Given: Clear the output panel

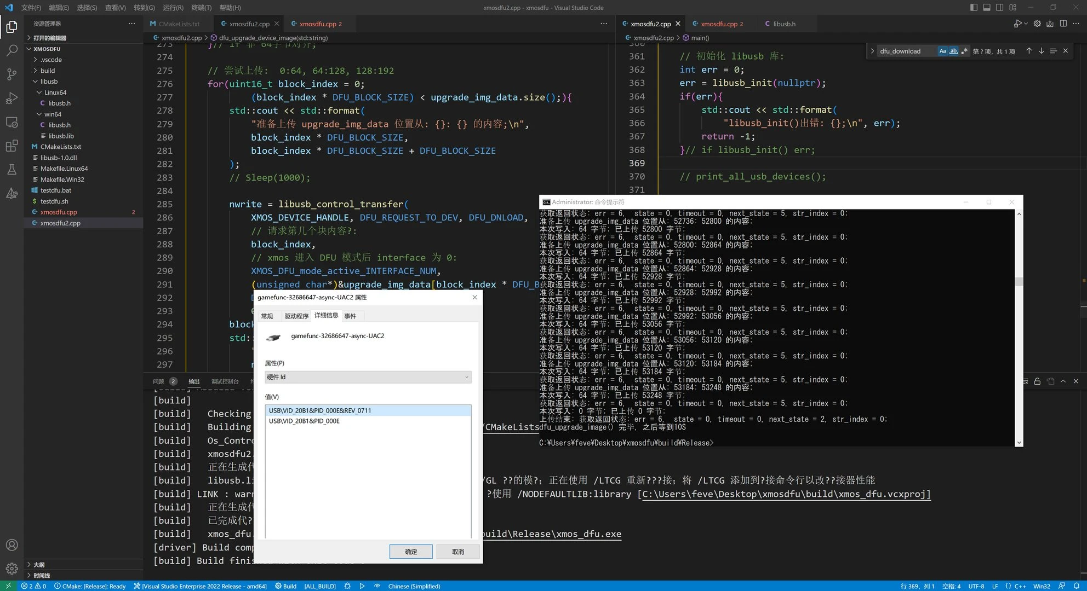Looking at the screenshot, I should [1025, 381].
